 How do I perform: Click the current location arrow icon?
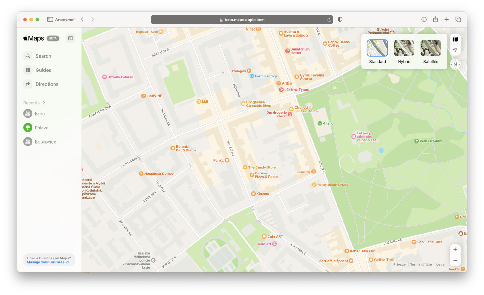coord(455,50)
